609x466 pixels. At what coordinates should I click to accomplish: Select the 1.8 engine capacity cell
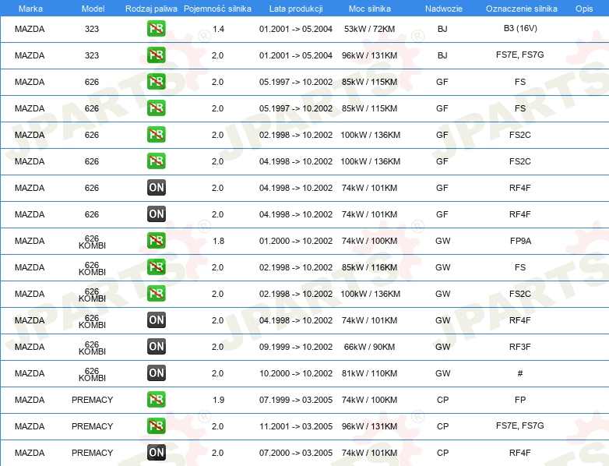point(218,241)
